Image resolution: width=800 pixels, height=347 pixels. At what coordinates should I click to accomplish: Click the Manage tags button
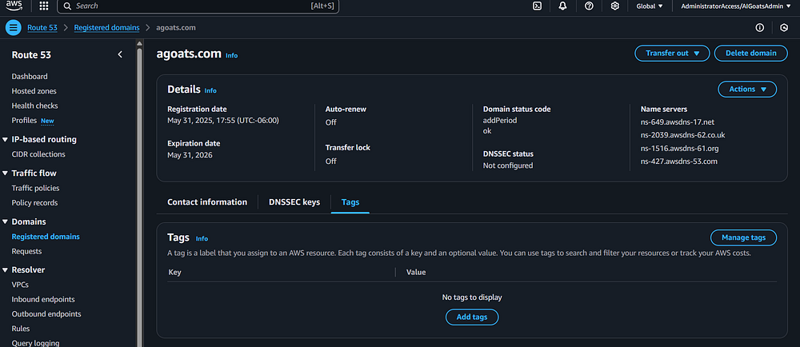coord(743,237)
